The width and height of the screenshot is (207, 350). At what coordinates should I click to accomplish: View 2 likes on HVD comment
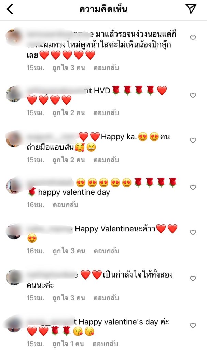[69, 113]
